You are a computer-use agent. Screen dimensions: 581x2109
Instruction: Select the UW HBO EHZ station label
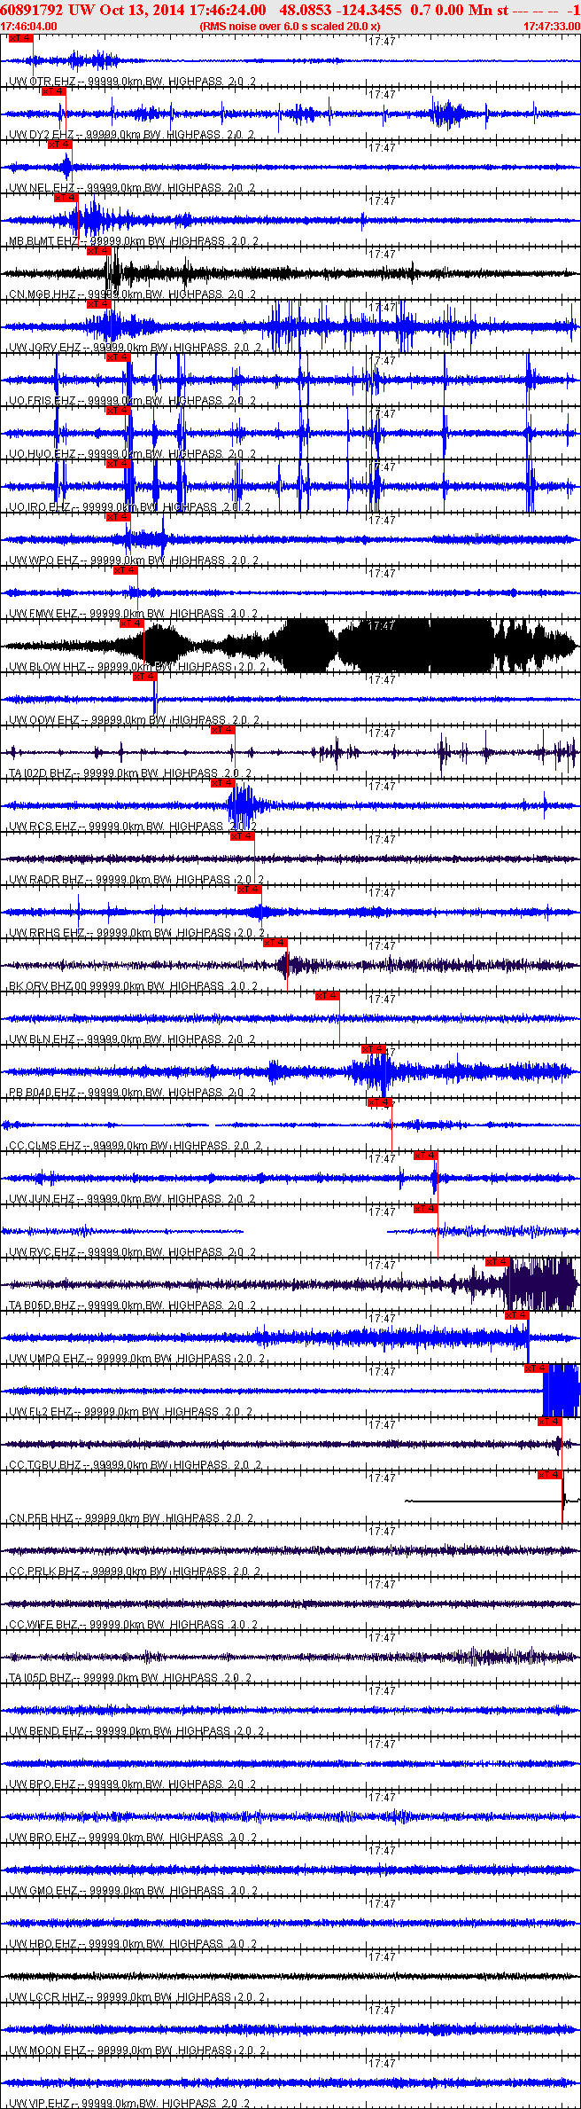[x=42, y=1944]
